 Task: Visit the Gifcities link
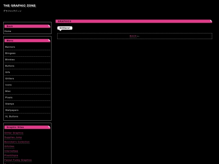point(9,147)
